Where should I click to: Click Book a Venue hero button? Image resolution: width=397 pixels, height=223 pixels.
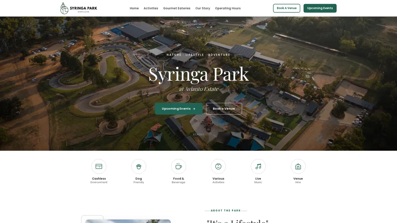click(224, 109)
